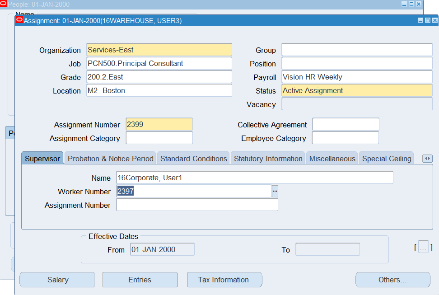Minimize the Assignment window

point(420,21)
